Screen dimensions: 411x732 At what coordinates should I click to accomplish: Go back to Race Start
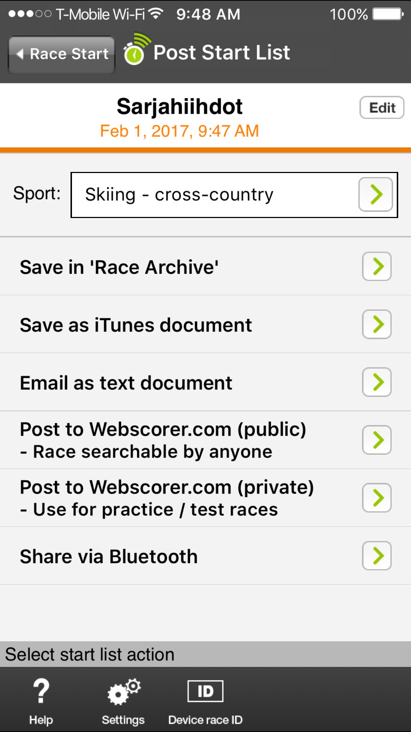point(62,54)
